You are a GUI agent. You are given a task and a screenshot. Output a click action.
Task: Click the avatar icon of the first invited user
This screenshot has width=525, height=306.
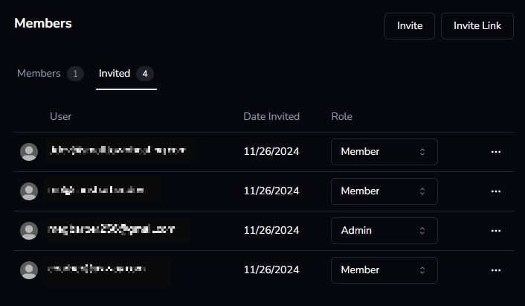tap(29, 152)
